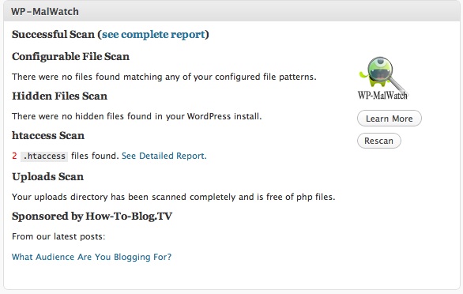Click the no hidden files found message
Viewport: 463px width, 294px height.
[137, 116]
